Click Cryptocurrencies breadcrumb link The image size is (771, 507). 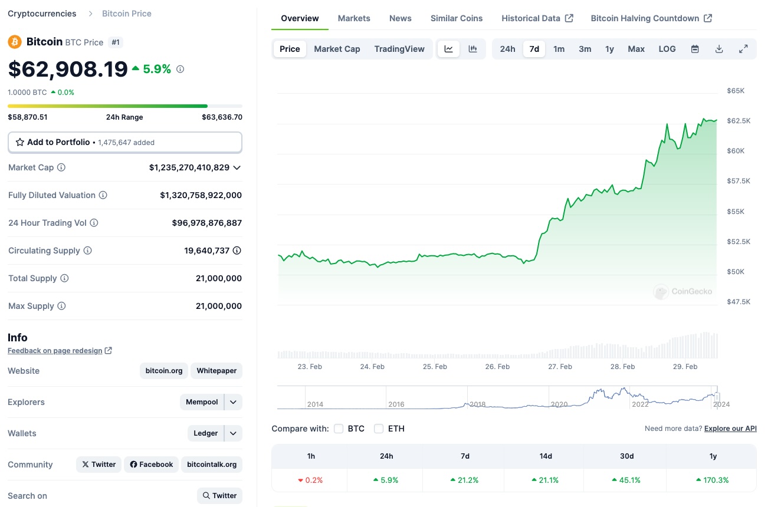coord(42,13)
